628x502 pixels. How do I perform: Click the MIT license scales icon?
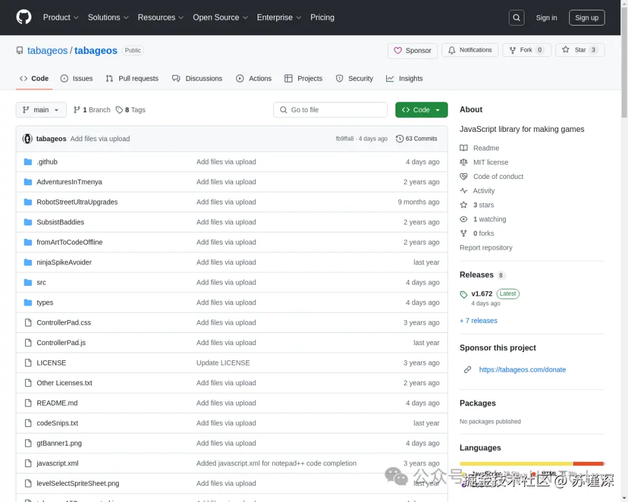(463, 162)
